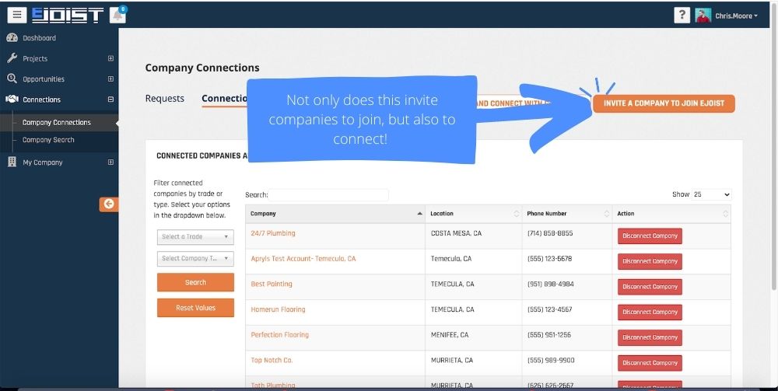Click the My Company building icon
The width and height of the screenshot is (778, 391).
(12, 162)
